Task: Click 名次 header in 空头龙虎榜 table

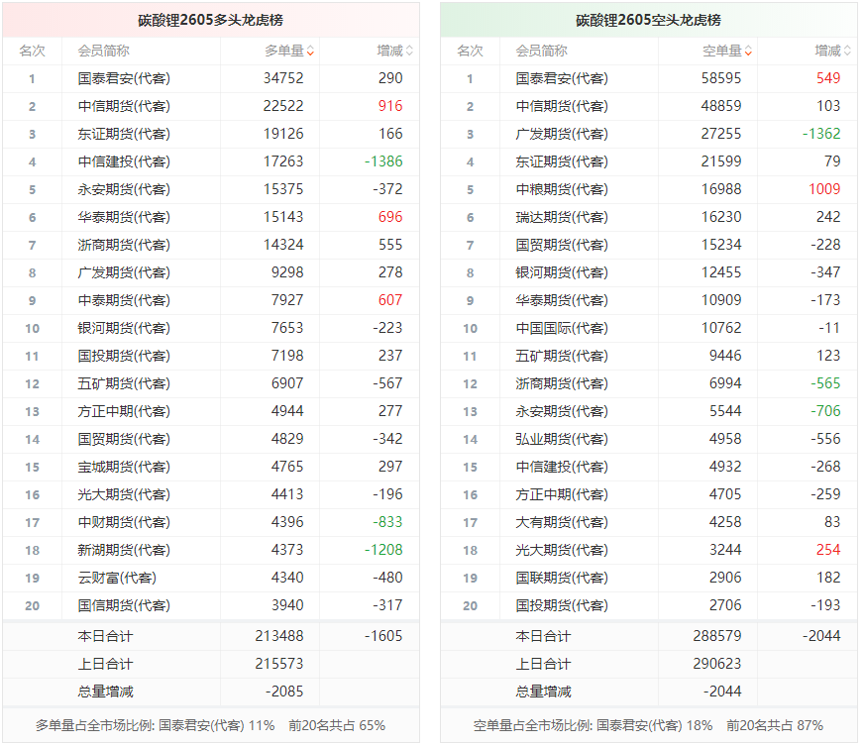Action: click(470, 52)
